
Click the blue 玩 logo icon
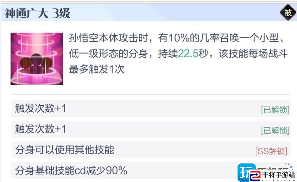point(246,172)
